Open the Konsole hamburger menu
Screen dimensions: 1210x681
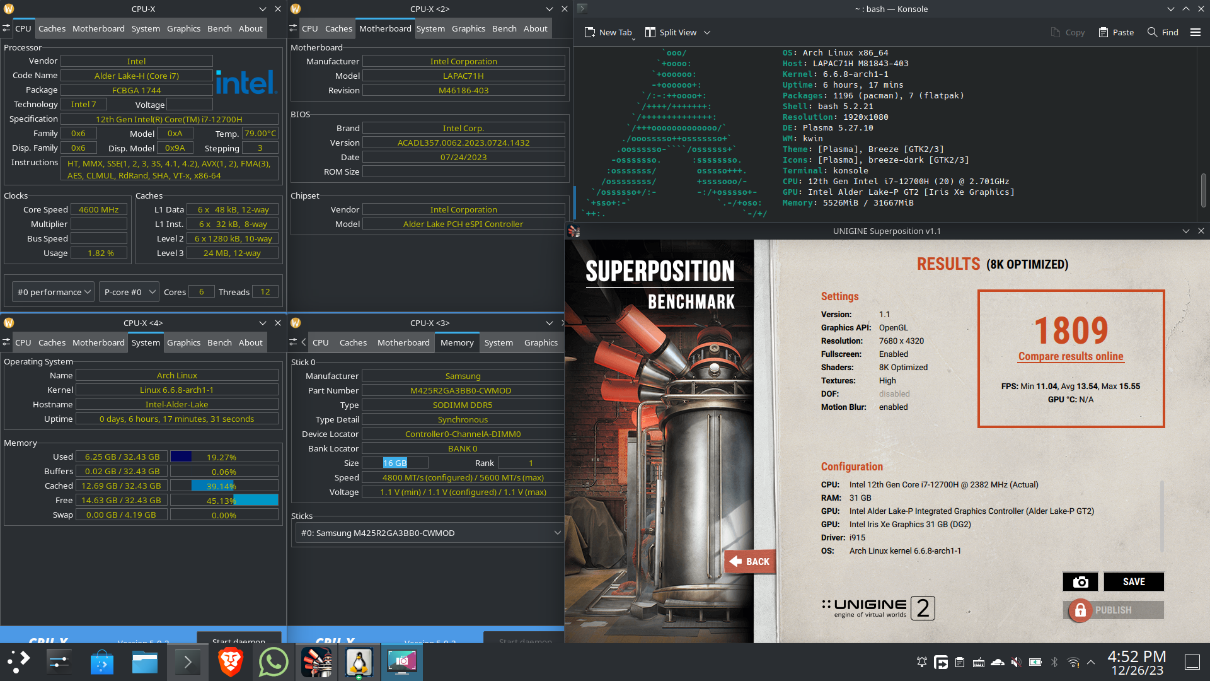(1196, 32)
